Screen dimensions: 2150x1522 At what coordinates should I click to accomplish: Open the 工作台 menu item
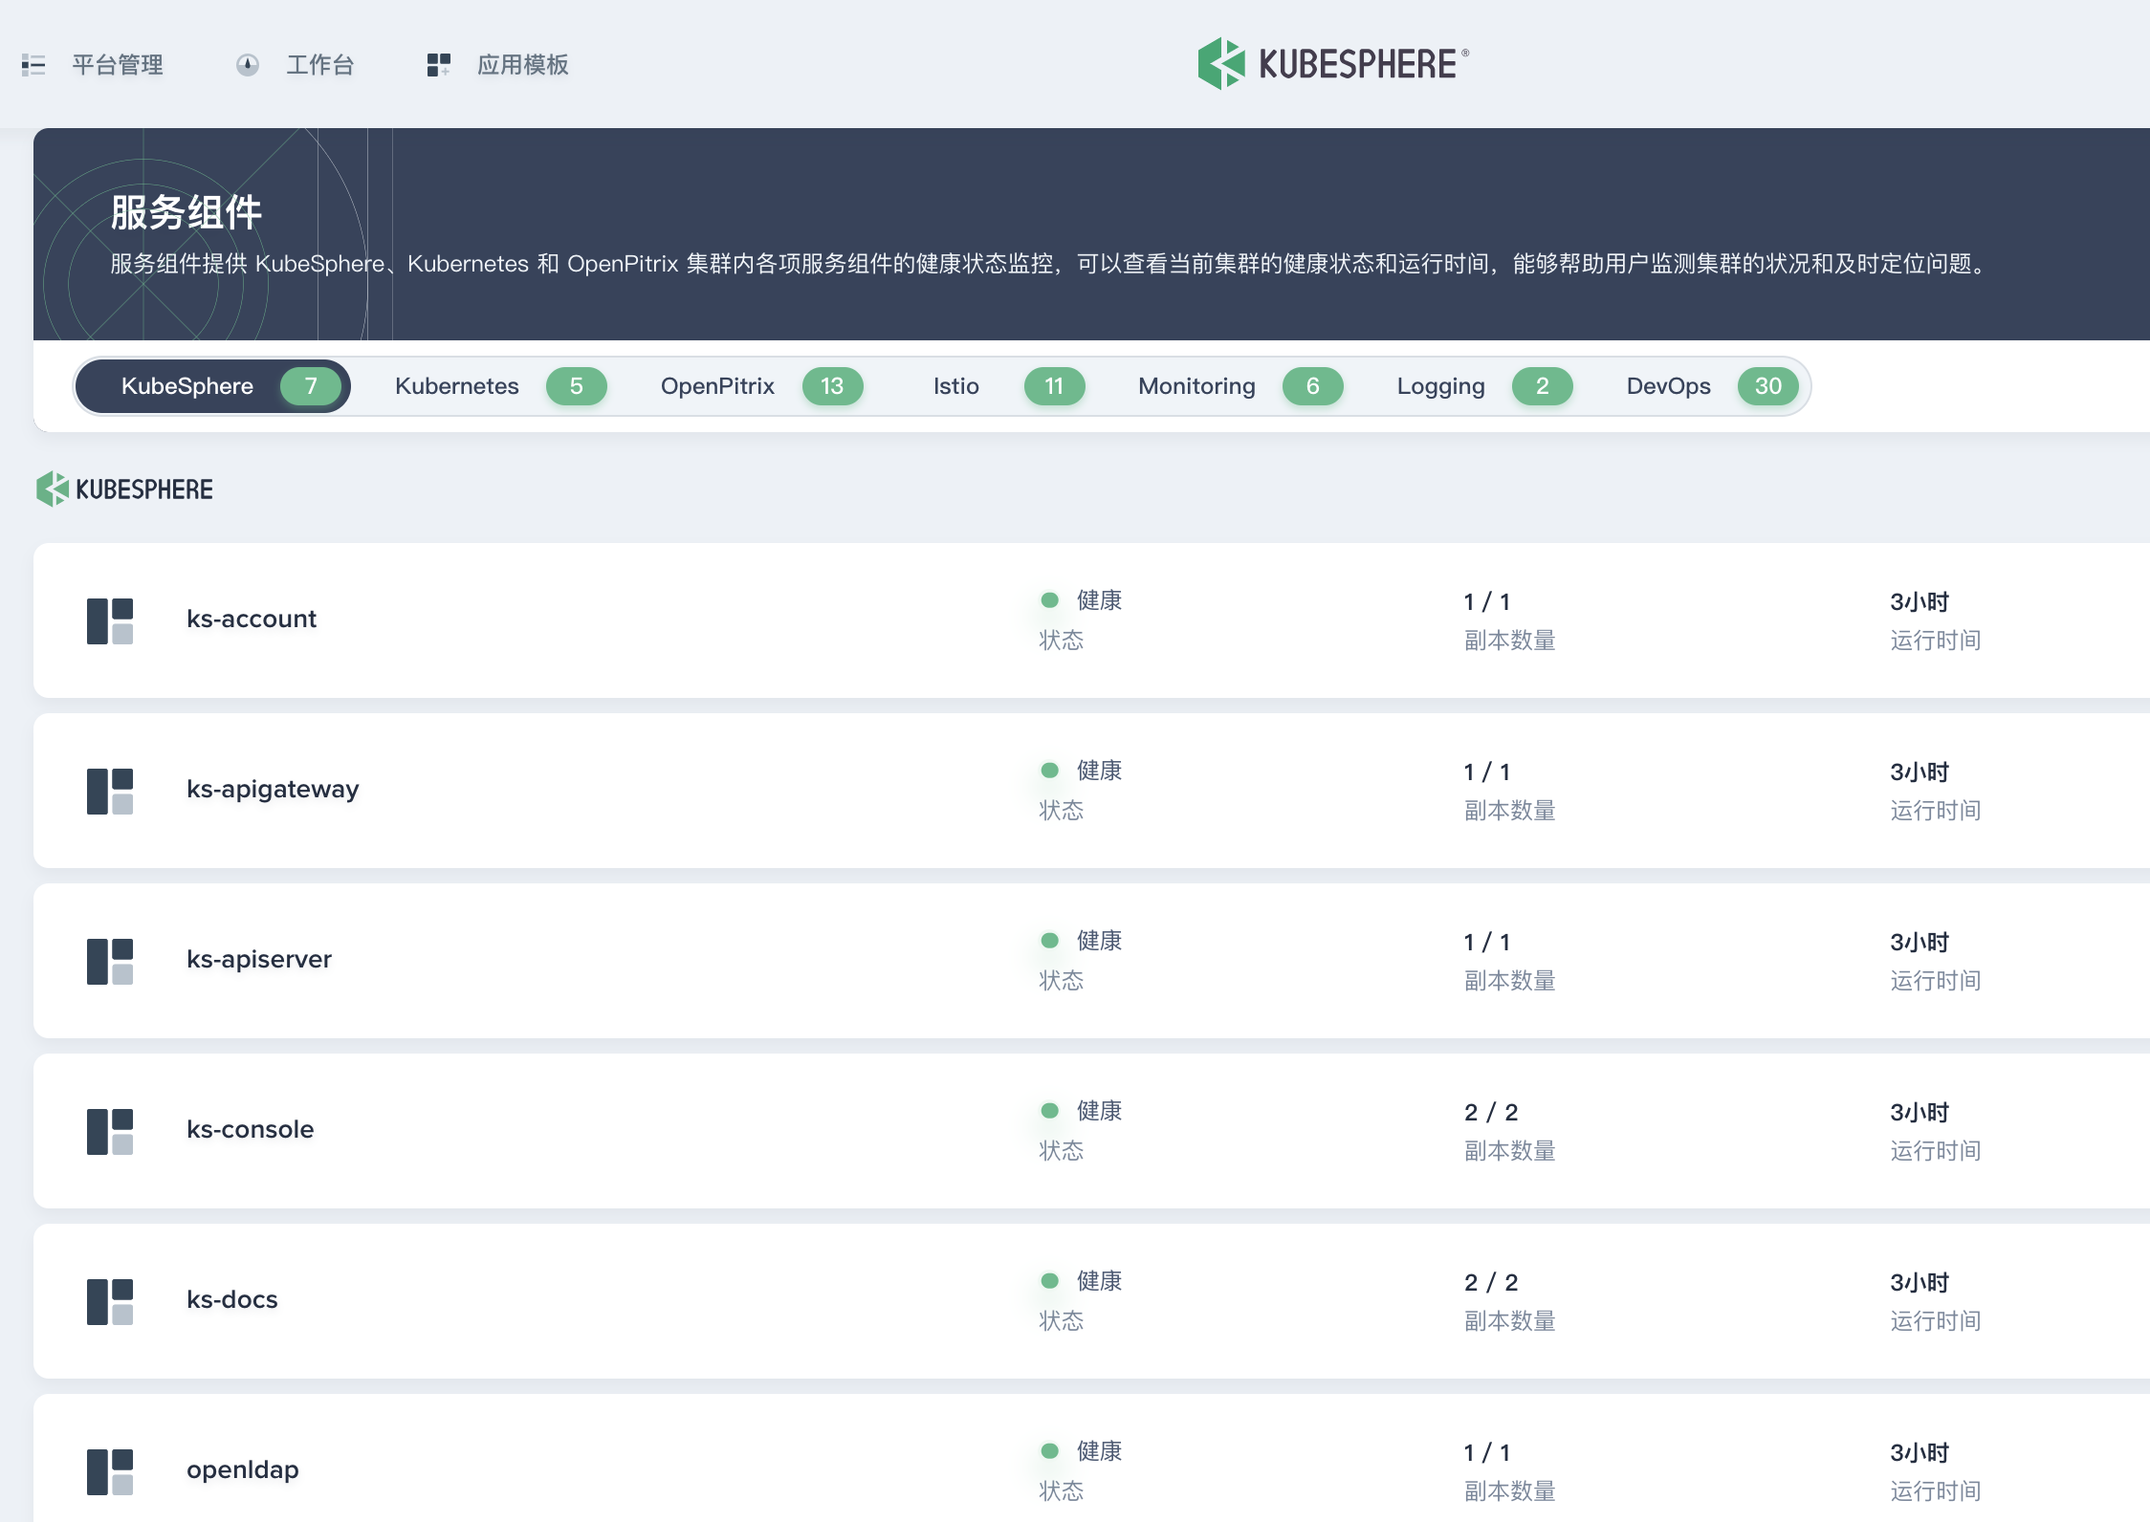[x=320, y=65]
